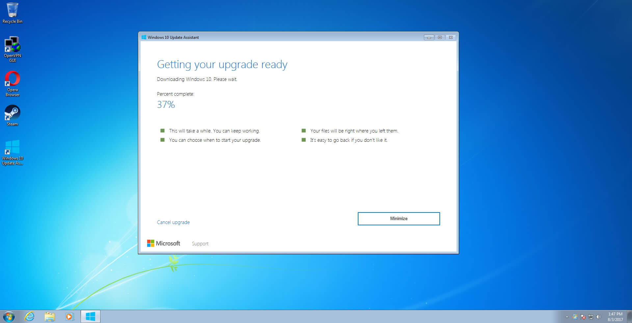Launch Internet Explorer from the taskbar
Image resolution: width=632 pixels, height=323 pixels.
pos(30,317)
